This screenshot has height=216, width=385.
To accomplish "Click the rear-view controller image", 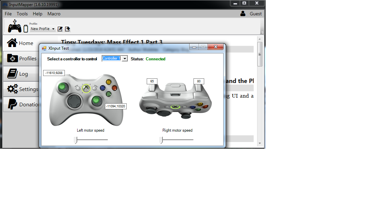I will click(175, 100).
